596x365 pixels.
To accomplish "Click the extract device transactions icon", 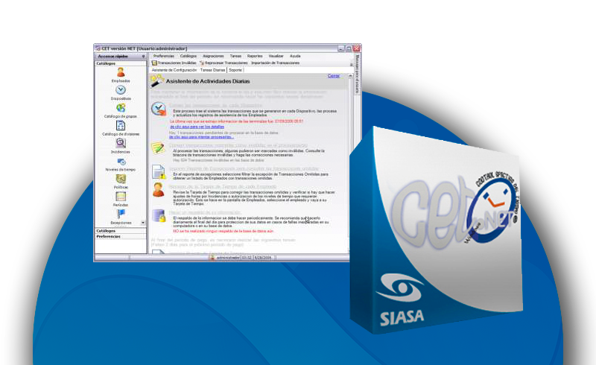I will coord(159,109).
